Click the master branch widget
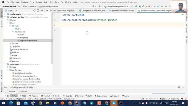This screenshot has width=188, height=106. (x=172, y=99)
